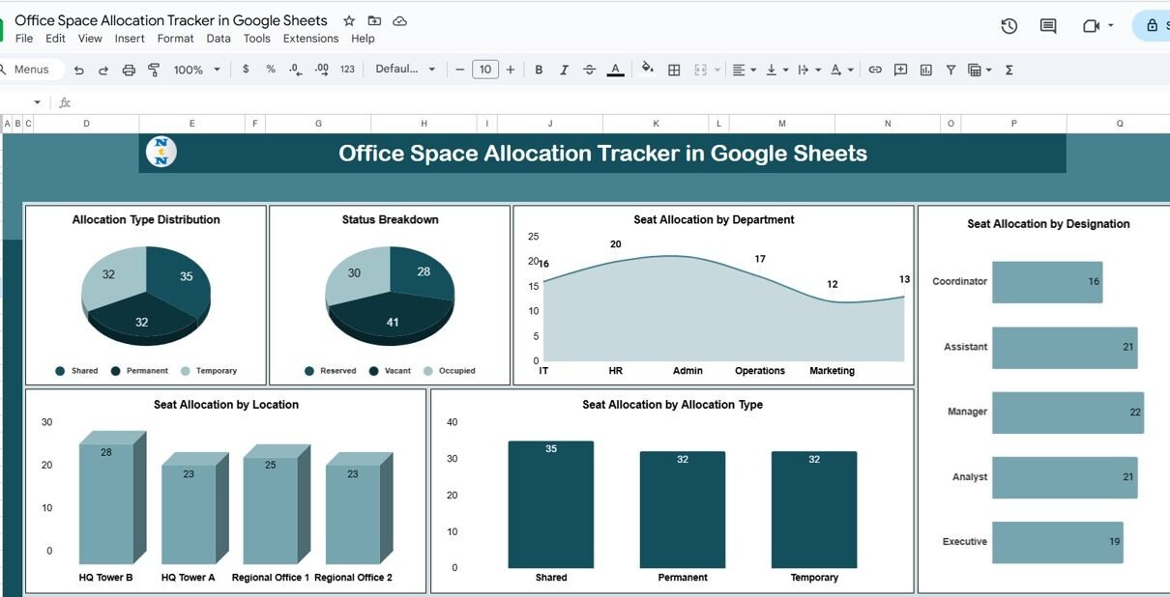Open the fill color picker

click(647, 69)
